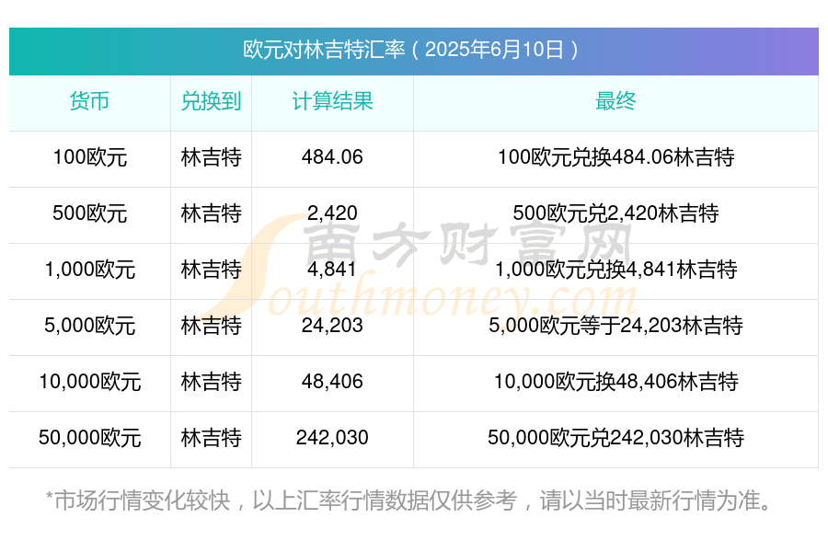
Task: Select the 货币 column header
Action: pos(89,101)
